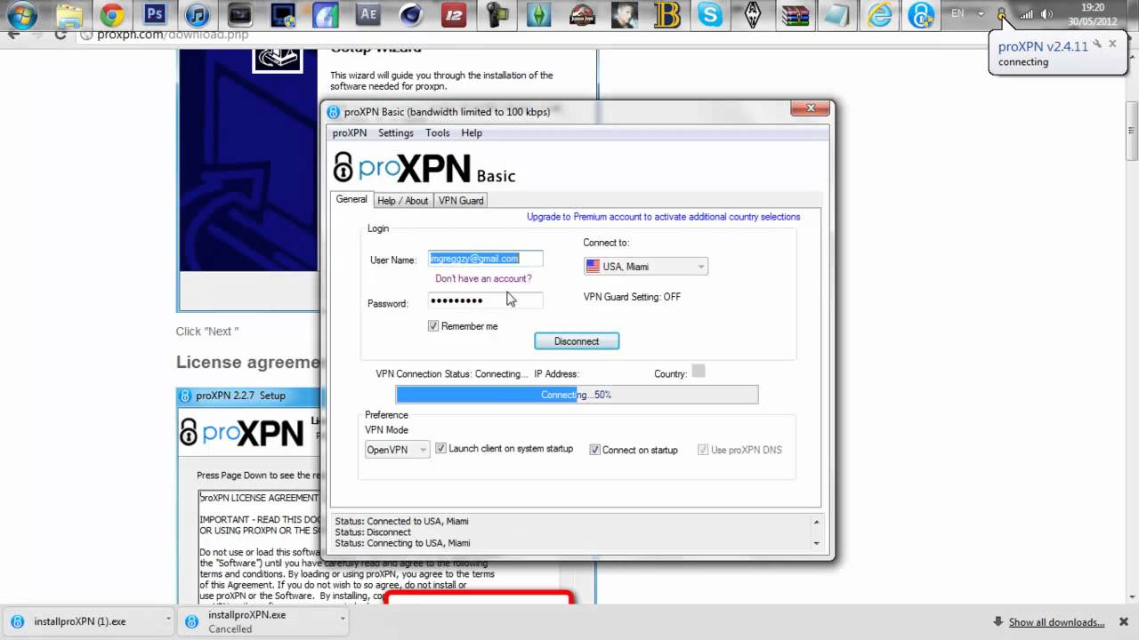Viewport: 1139px width, 640px height.
Task: Click the Password input field
Action: (x=486, y=300)
